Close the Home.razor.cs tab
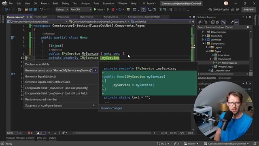Screen dimensions: 259x146 pyautogui.click(x=31, y=17)
